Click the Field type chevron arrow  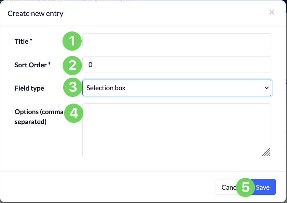tap(266, 88)
